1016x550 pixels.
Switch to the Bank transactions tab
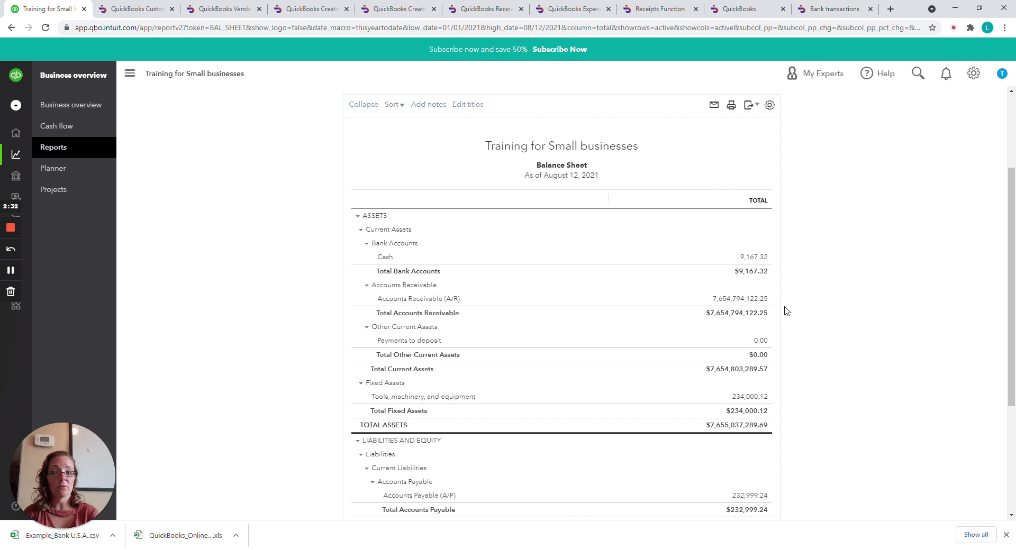click(x=834, y=9)
